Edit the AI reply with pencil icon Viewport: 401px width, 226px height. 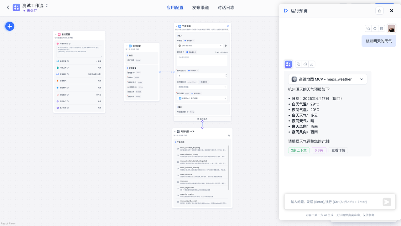311,64
